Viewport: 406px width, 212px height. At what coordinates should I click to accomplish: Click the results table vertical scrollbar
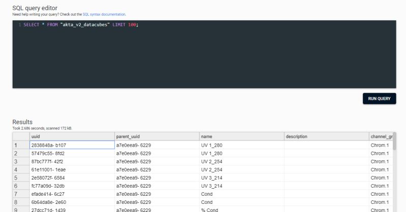[394, 141]
